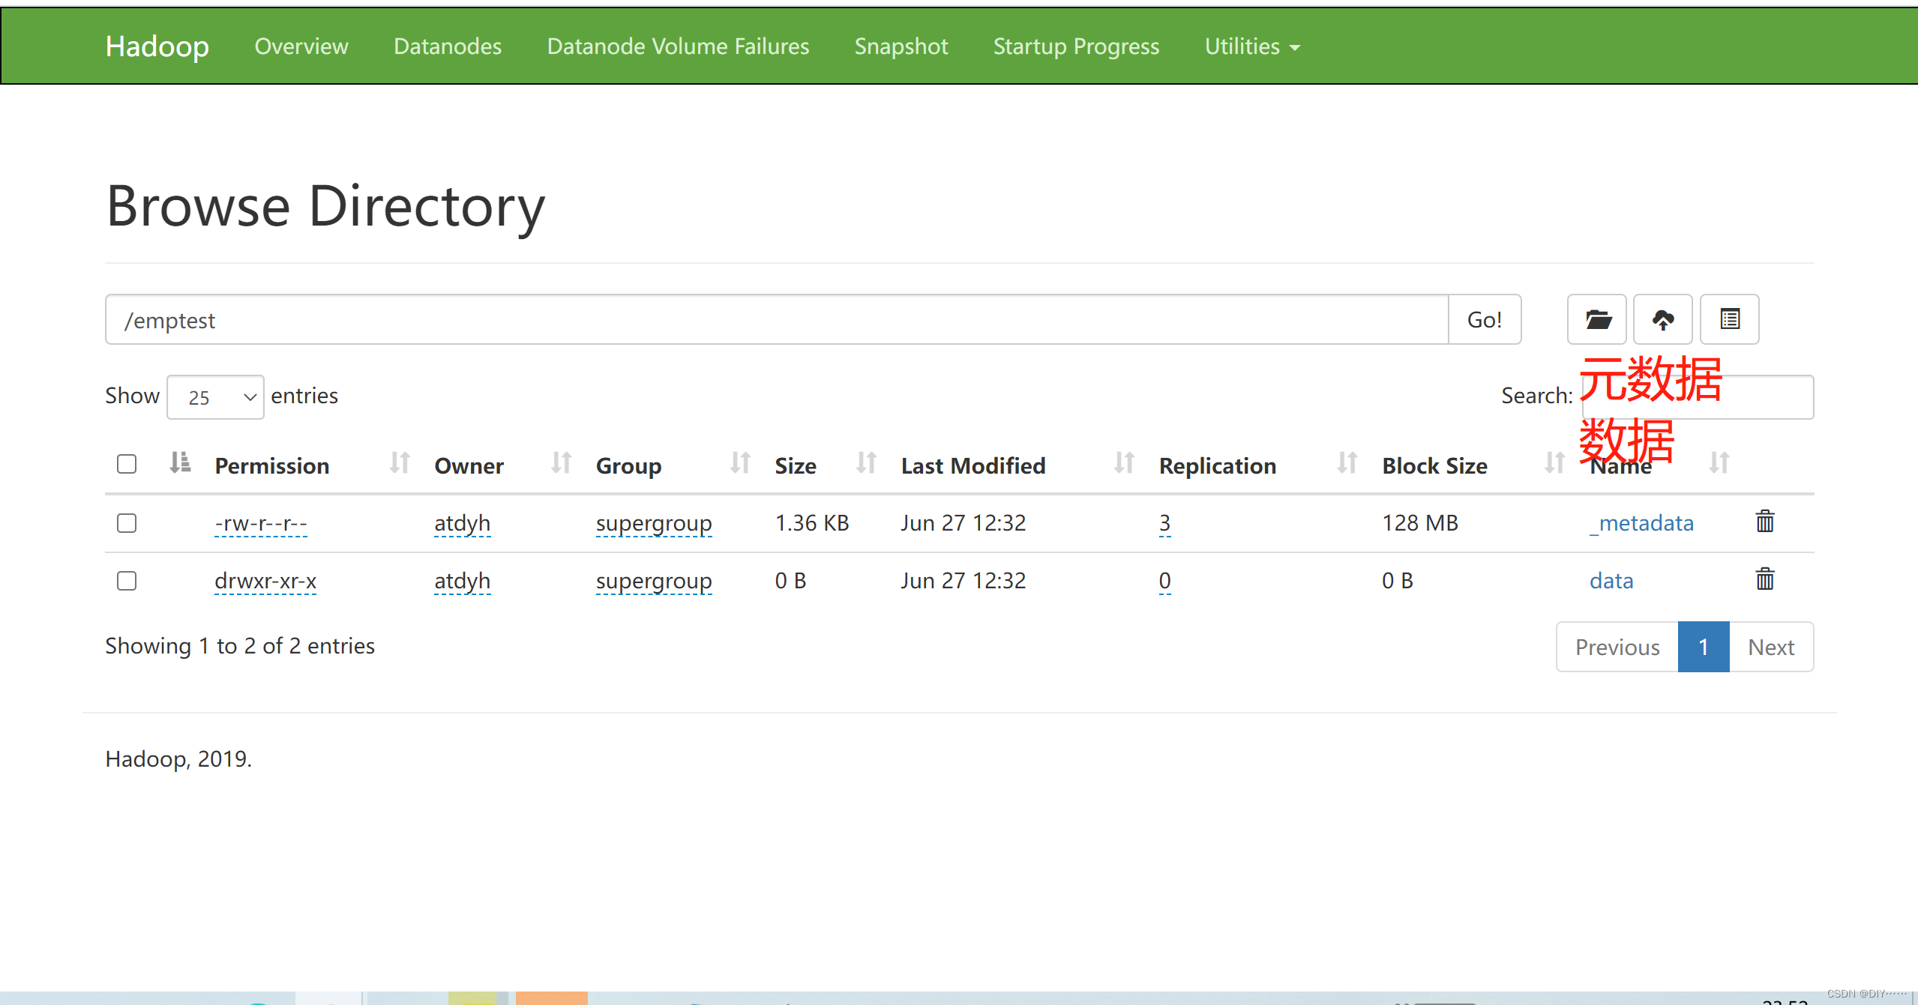The height and width of the screenshot is (1005, 1918).
Task: Open the Show 25 entries dropdown
Action: coord(215,397)
